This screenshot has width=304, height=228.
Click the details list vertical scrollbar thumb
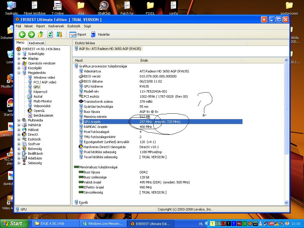click(286, 108)
